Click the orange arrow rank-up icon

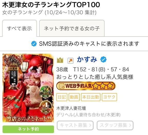pos(71,60)
